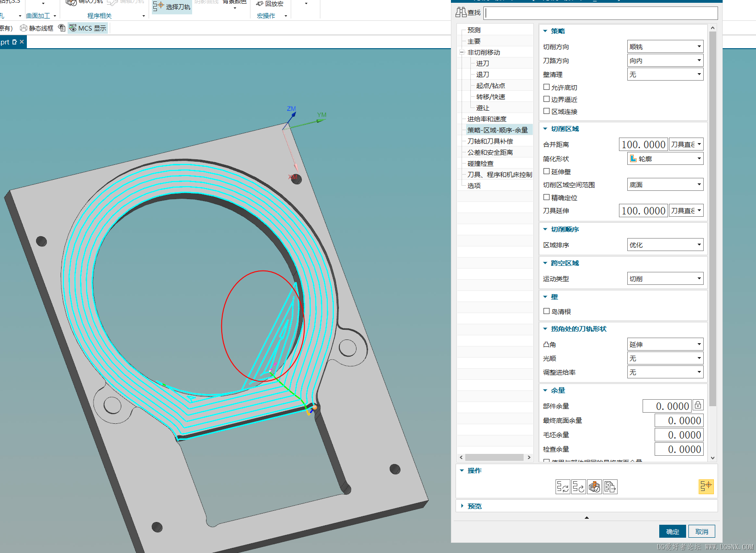Select 进给率和速度 in the settings tree
Viewport: 756px width, 553px height.
coord(487,119)
